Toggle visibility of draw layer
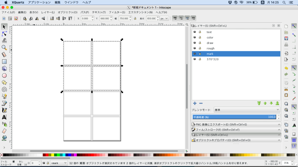 coord(194,43)
